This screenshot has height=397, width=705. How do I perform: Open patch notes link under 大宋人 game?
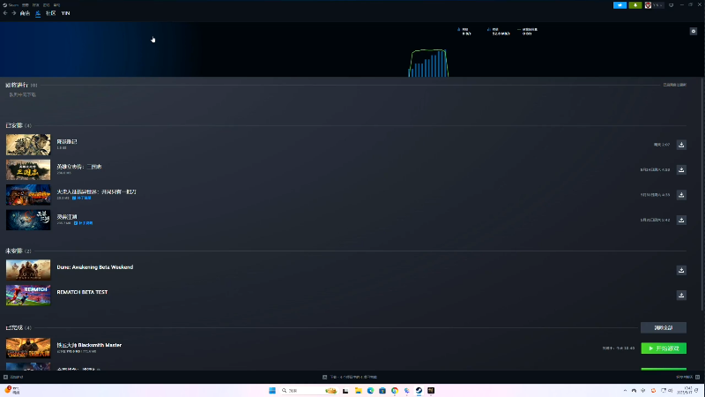tap(82, 198)
